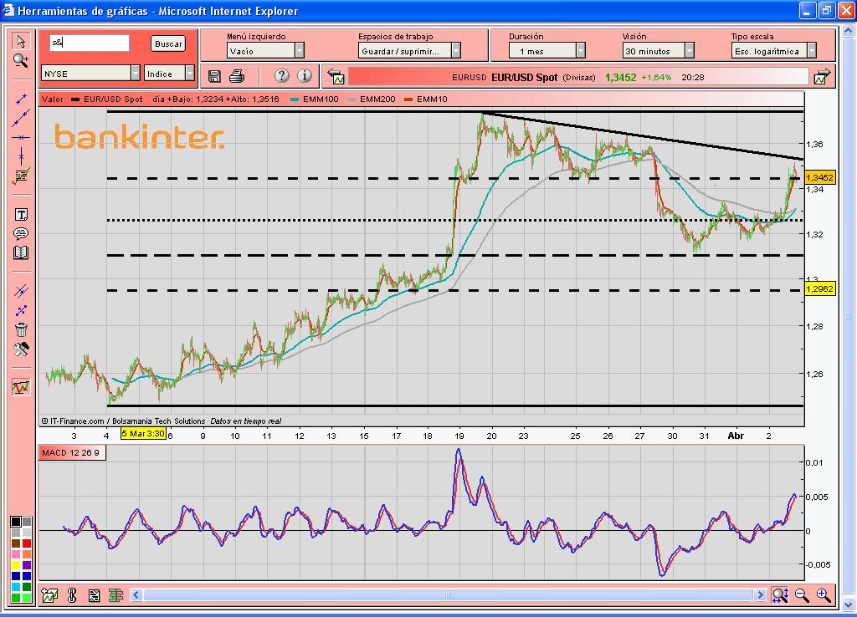Open the Esc. logarítmica scale dropdown
Screen dimensions: 857x617
click(774, 51)
